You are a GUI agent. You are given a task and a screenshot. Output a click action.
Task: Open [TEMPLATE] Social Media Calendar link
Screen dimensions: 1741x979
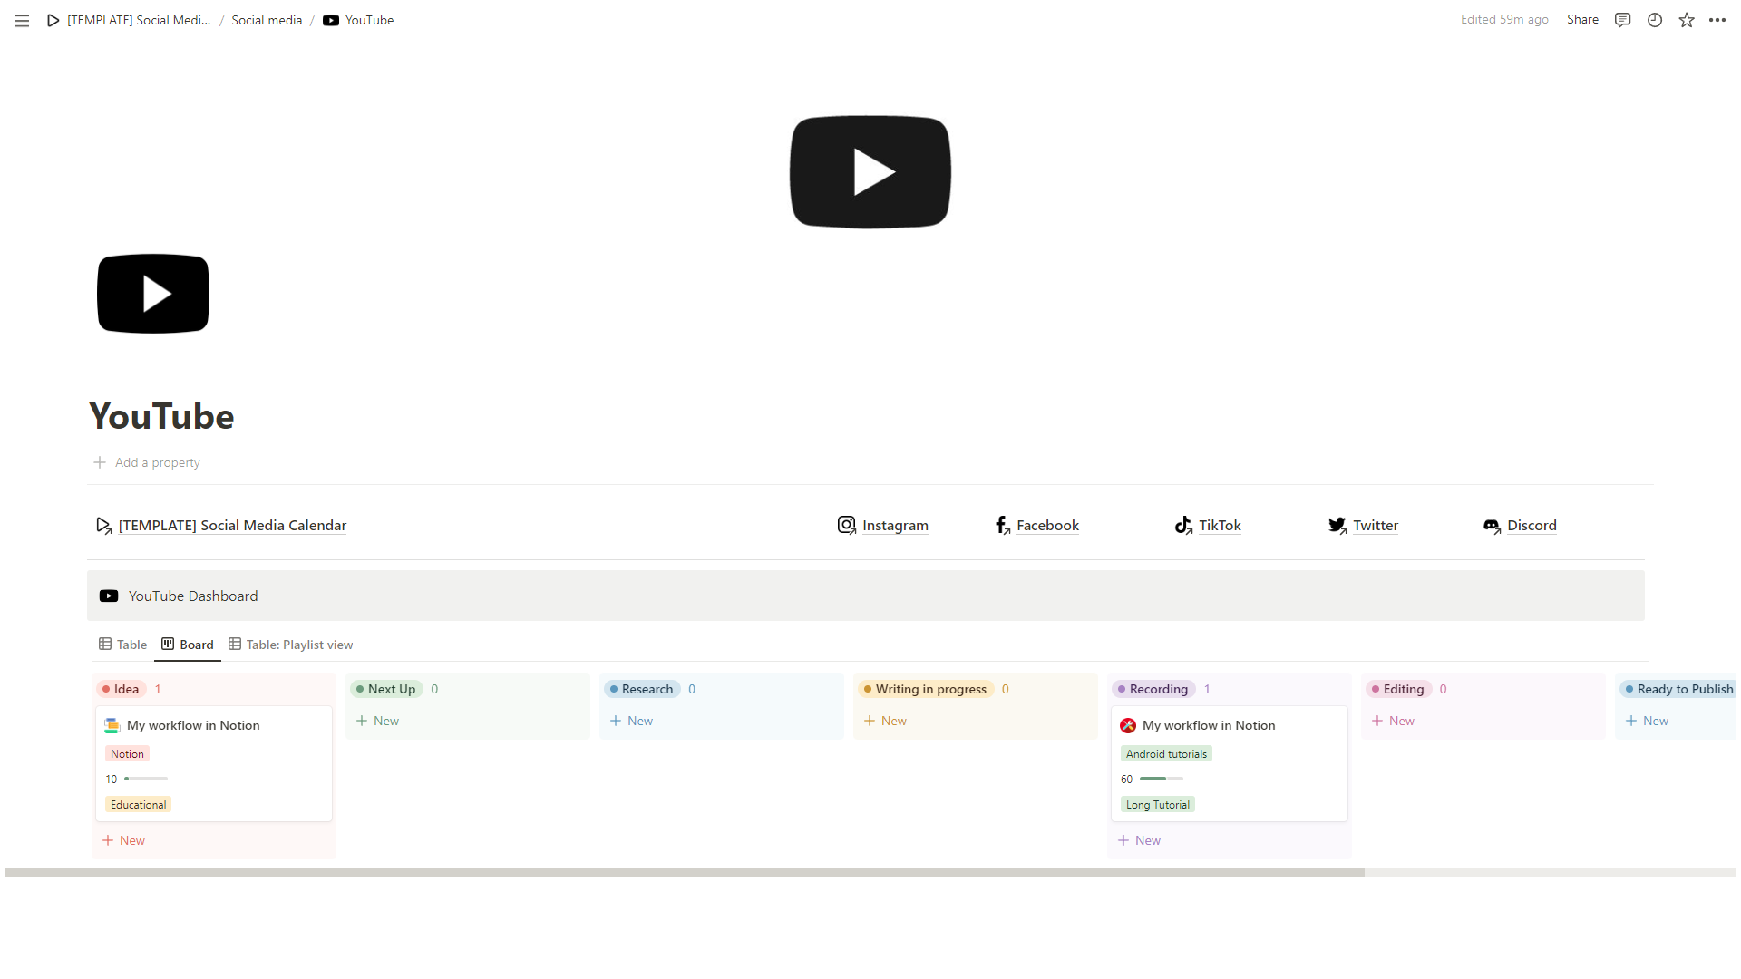[x=232, y=525]
